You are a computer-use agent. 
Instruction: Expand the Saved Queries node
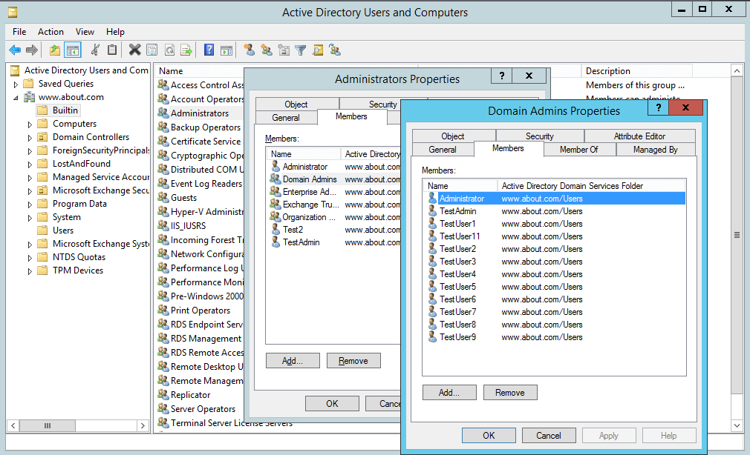click(x=16, y=83)
